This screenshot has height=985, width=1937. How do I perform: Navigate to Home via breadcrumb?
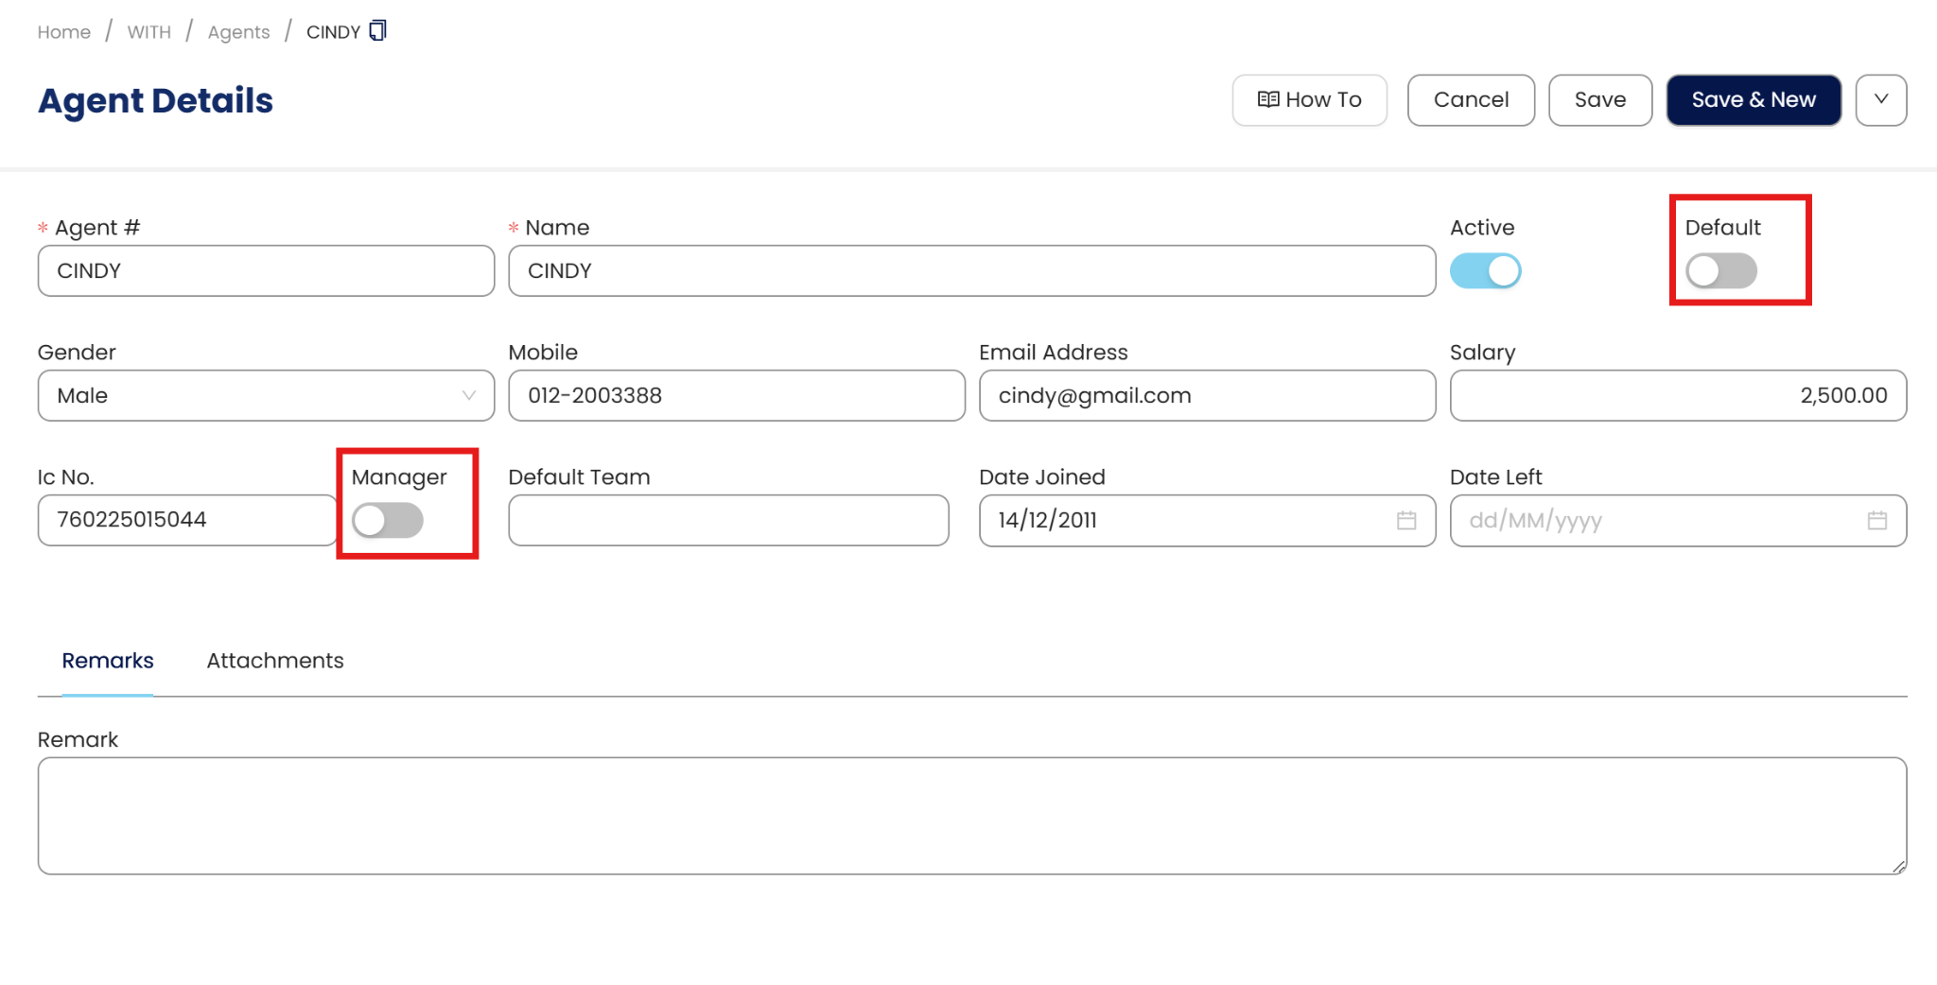point(64,32)
